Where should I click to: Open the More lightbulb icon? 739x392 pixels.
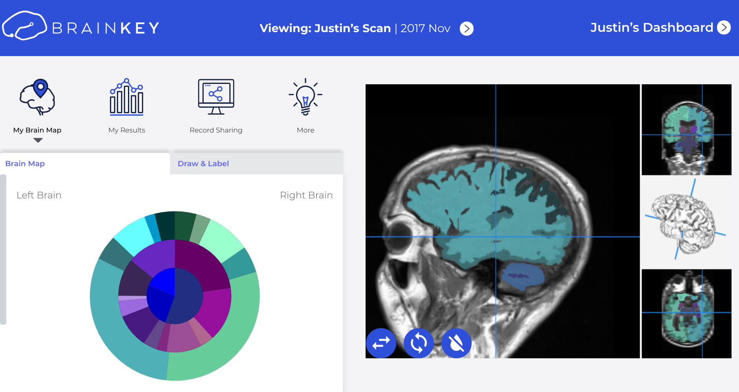pyautogui.click(x=305, y=98)
